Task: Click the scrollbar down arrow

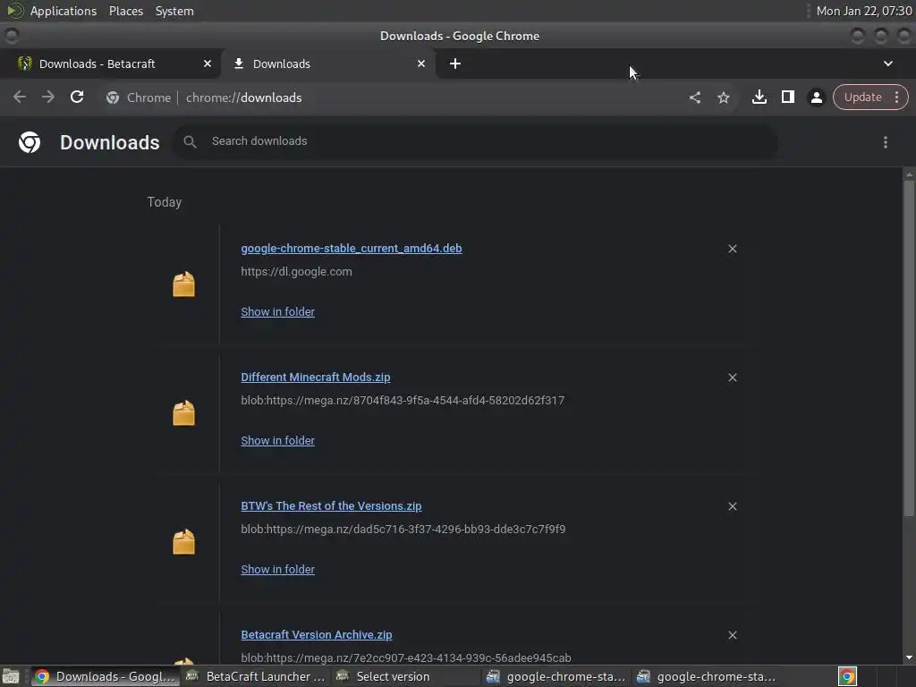Action: click(x=909, y=657)
